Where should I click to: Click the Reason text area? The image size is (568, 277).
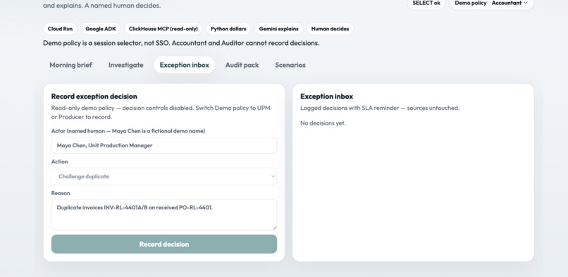click(x=164, y=214)
